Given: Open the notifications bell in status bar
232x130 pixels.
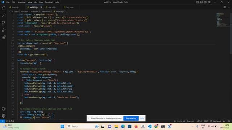Looking at the screenshot, I should [x=229, y=121].
